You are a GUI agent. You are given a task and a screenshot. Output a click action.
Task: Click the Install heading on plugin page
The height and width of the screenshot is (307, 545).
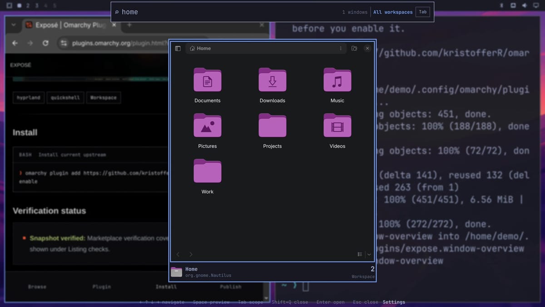click(25, 133)
